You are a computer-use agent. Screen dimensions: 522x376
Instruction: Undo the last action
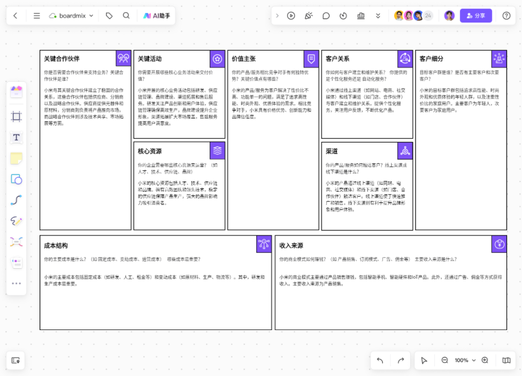point(380,361)
